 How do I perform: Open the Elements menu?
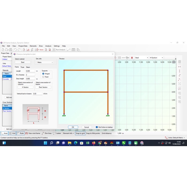pyautogui.click(x=33, y=46)
